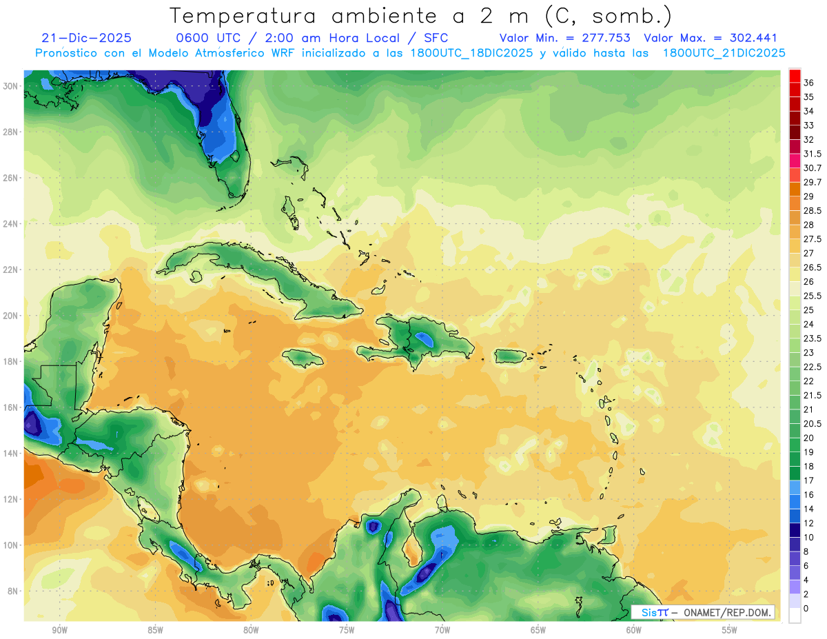The image size is (827, 639).
Task: Click colorbar label '19'
Action: 808,452
